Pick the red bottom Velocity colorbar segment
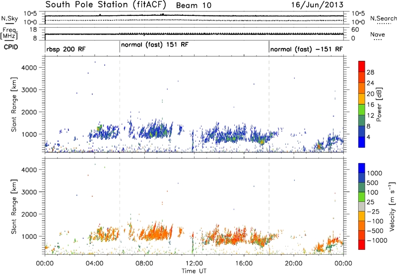This screenshot has height=274, width=397. [x=362, y=245]
